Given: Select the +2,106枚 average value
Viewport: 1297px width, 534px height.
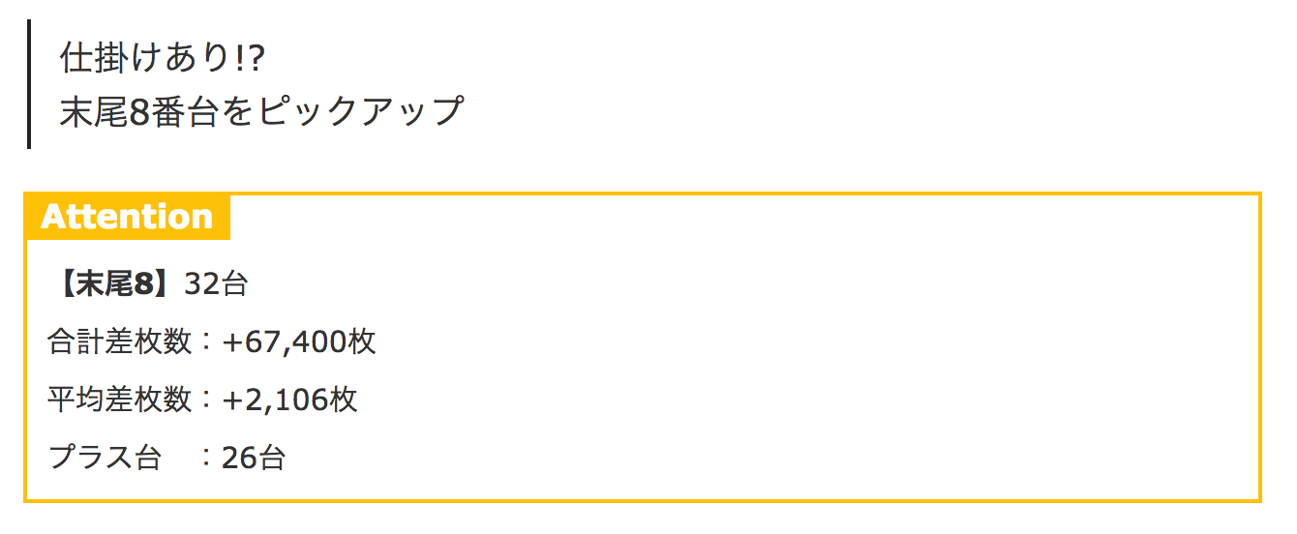Looking at the screenshot, I should (289, 400).
